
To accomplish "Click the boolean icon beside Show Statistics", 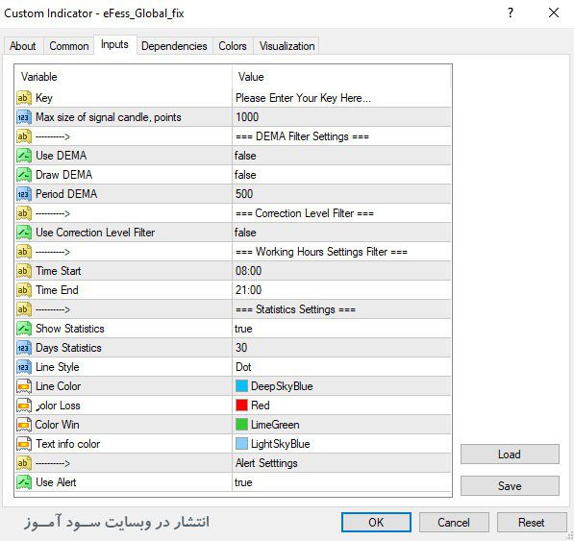I will 23,329.
